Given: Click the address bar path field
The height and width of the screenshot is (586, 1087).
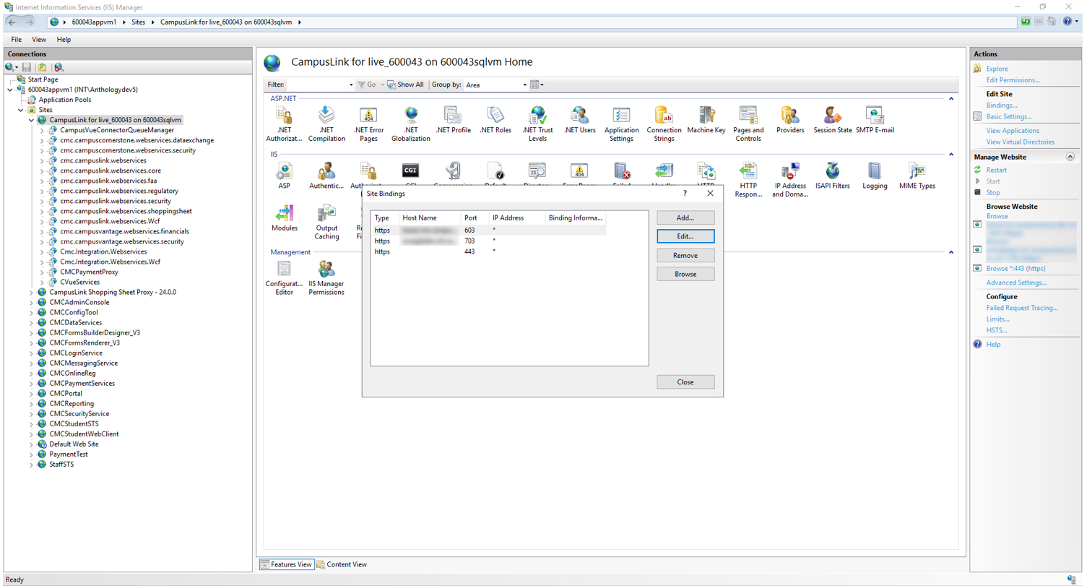Looking at the screenshot, I should tap(532, 22).
